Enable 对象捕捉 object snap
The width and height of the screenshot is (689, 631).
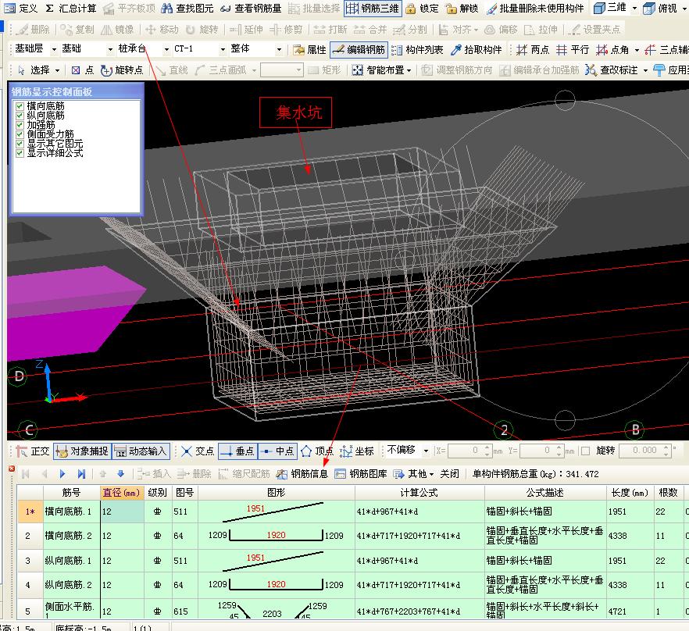[81, 451]
